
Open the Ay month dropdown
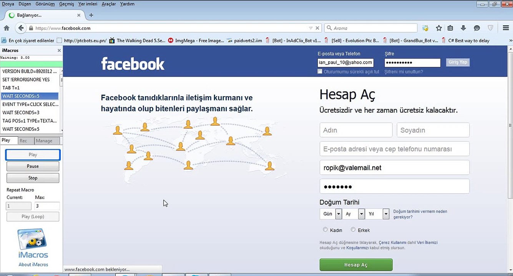point(354,214)
